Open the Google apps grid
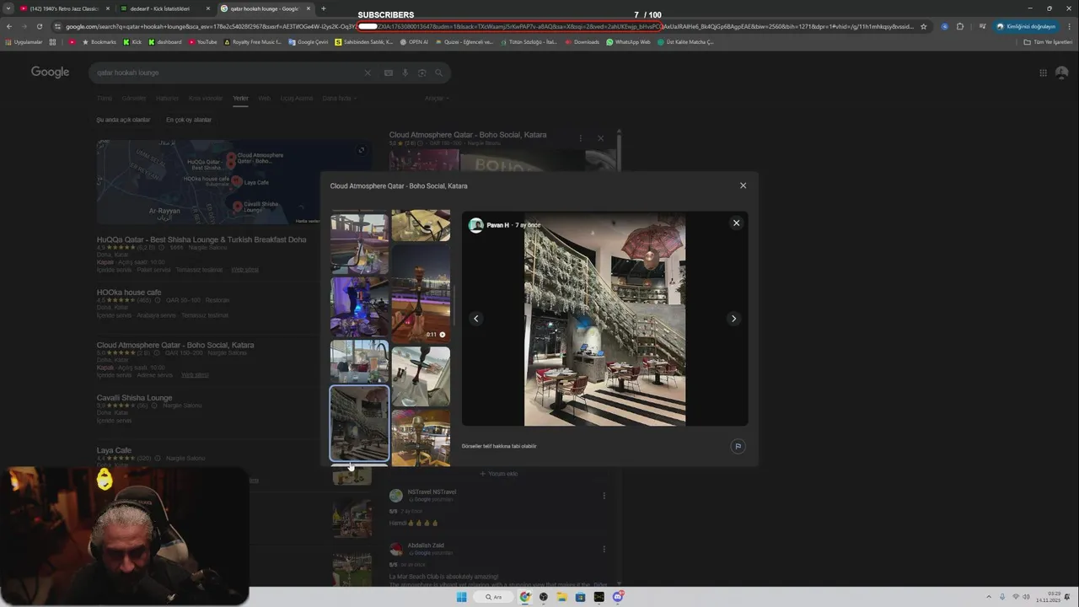The width and height of the screenshot is (1079, 607). (1043, 73)
